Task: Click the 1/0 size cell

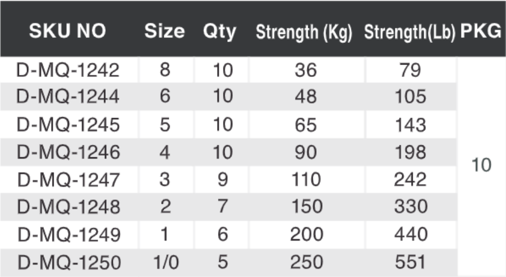Action: [x=165, y=262]
